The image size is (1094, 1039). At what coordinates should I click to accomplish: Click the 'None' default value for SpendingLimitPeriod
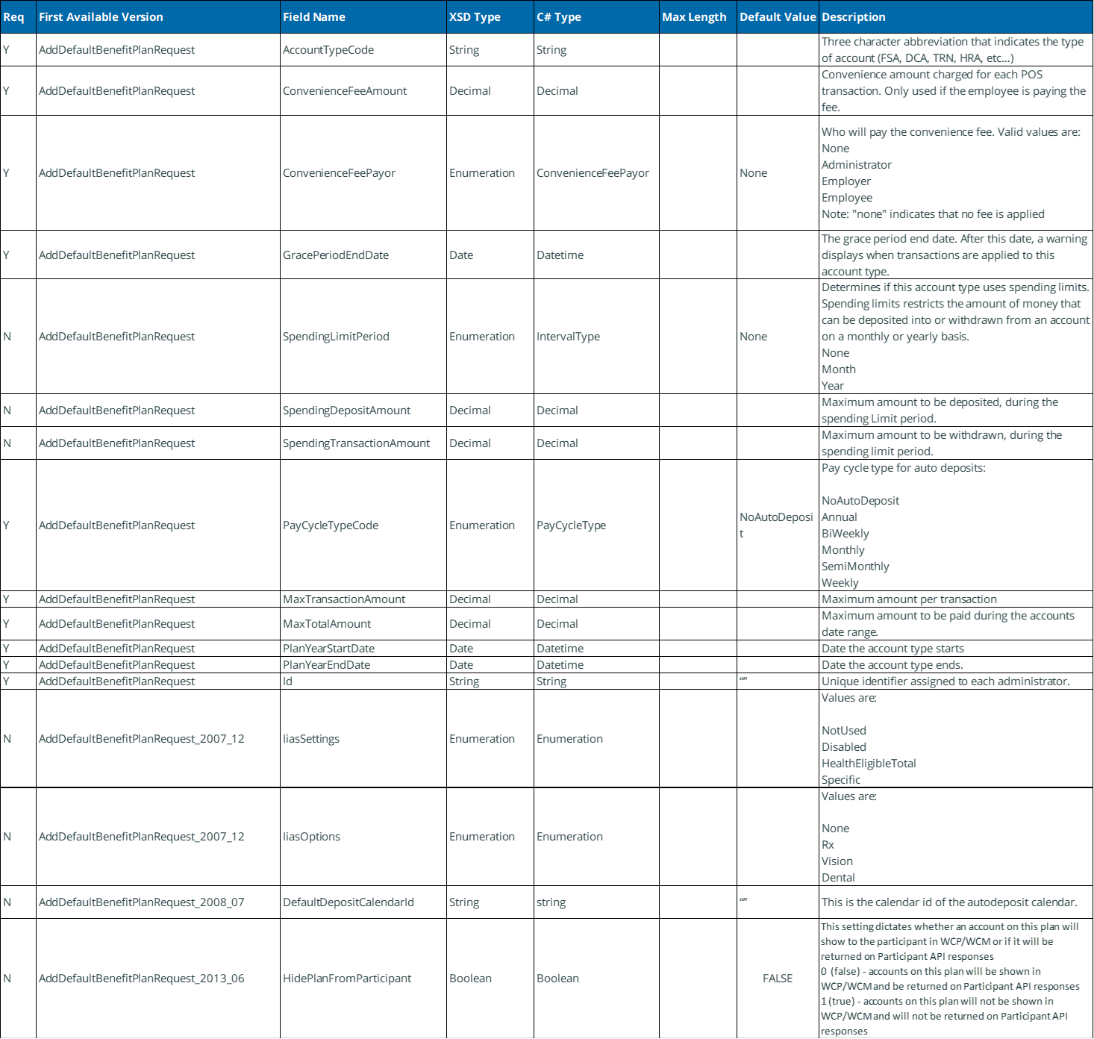[778, 337]
